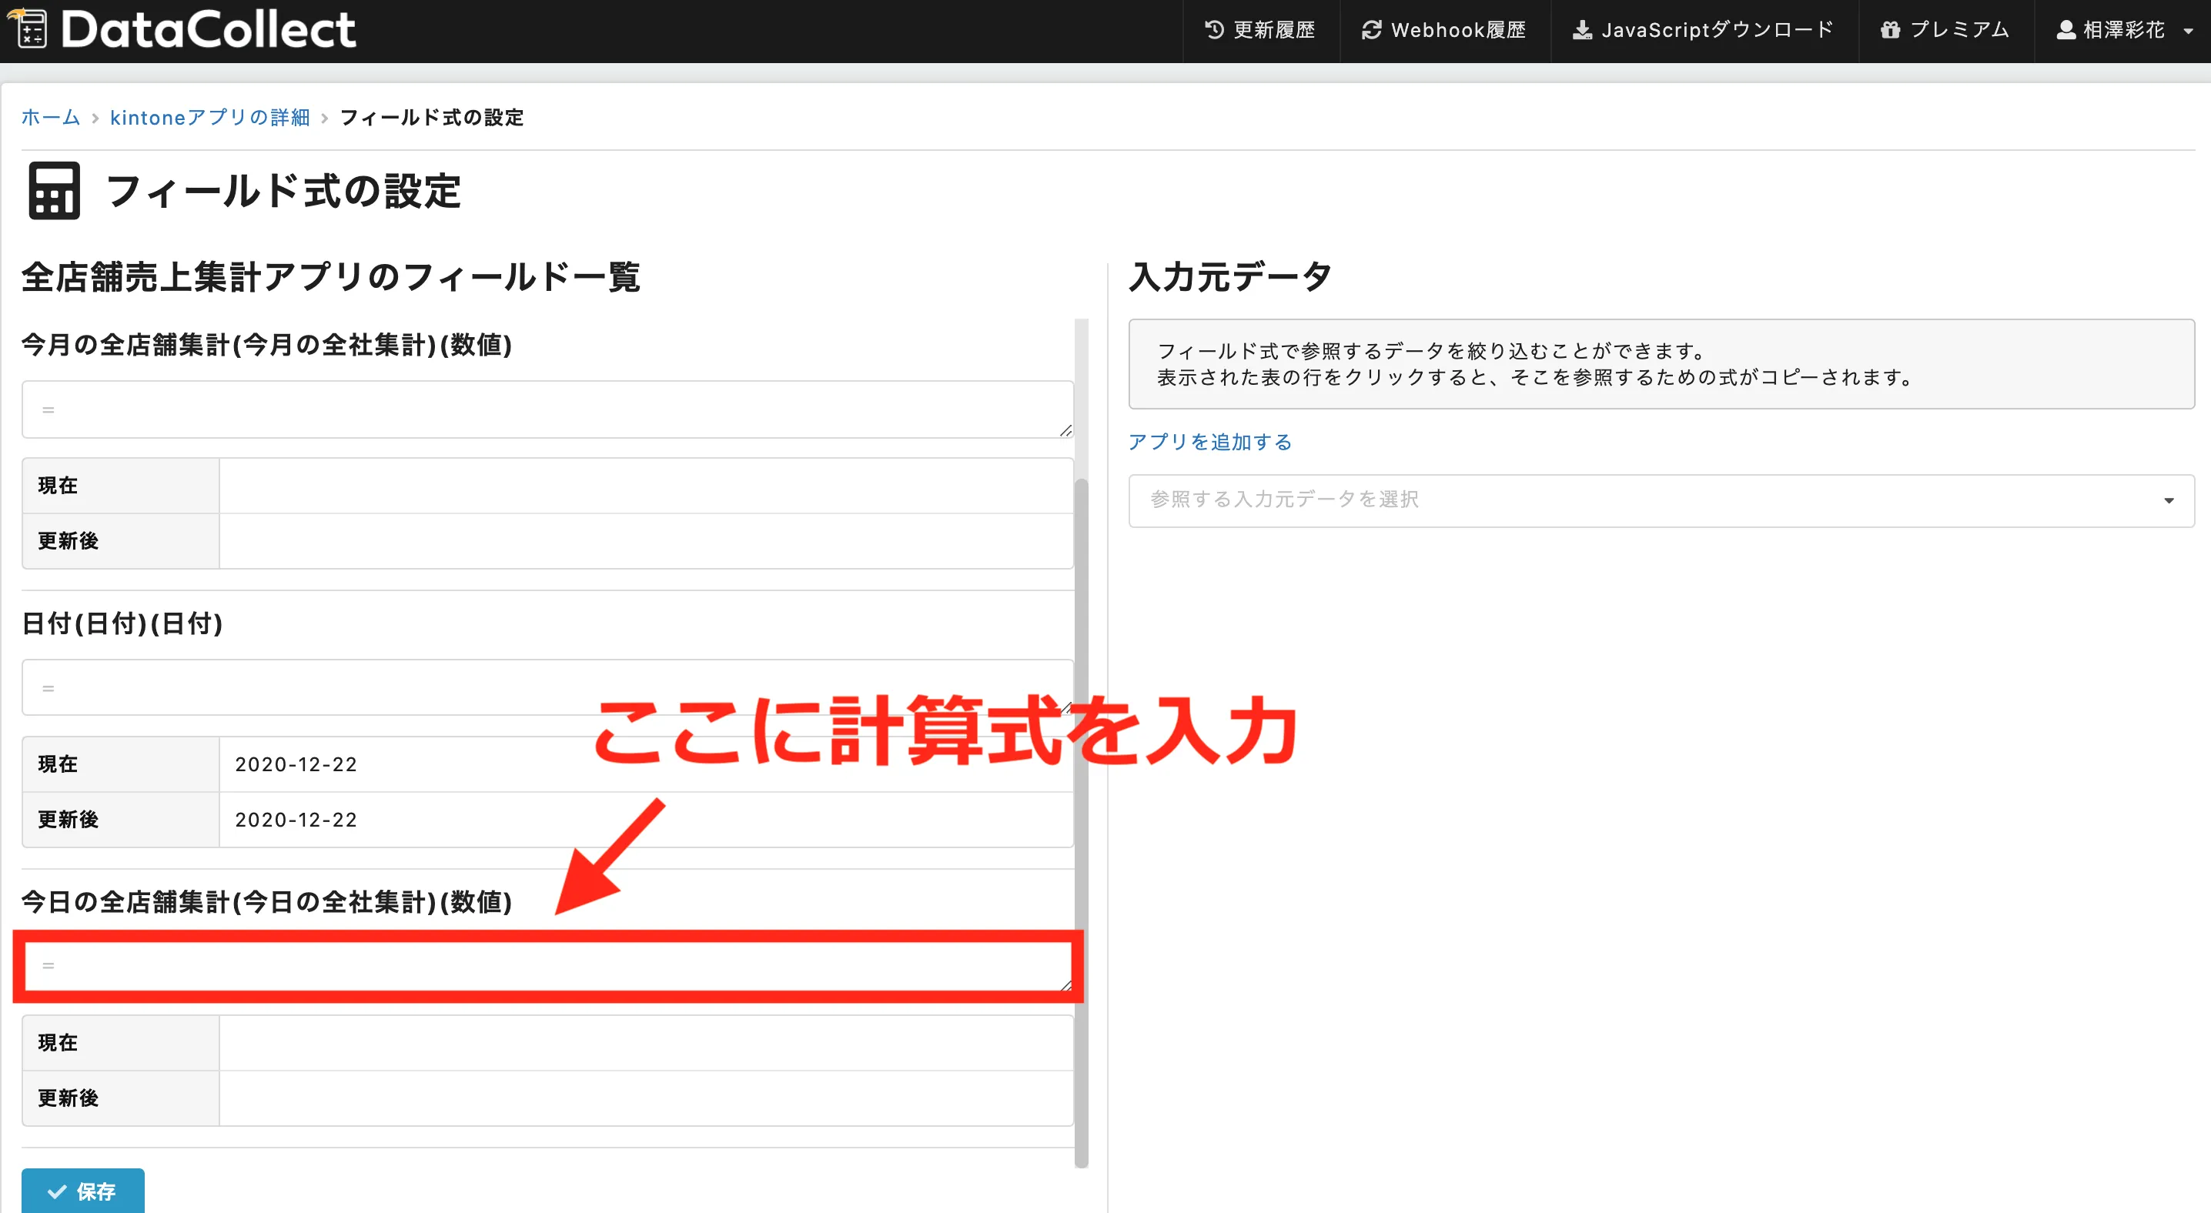The image size is (2211, 1213).
Task: Focus 今日の全店舗集計 formula input field
Action: point(547,966)
